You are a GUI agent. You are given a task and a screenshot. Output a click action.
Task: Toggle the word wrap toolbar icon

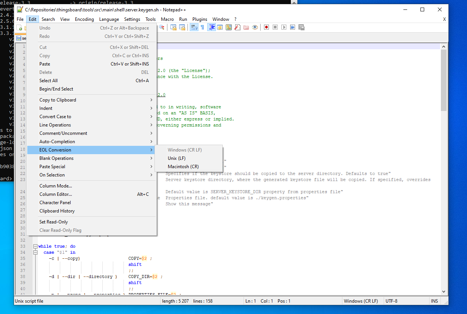[x=194, y=27]
